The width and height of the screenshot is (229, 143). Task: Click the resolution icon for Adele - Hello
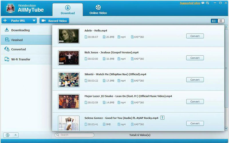pos(132,37)
